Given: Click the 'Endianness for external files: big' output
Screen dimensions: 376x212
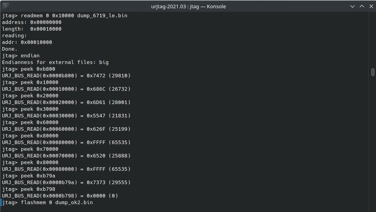Looking at the screenshot, I should (55, 62).
